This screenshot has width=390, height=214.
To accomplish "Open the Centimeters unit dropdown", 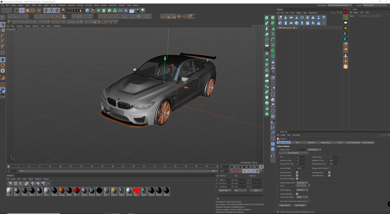I will (314, 150).
